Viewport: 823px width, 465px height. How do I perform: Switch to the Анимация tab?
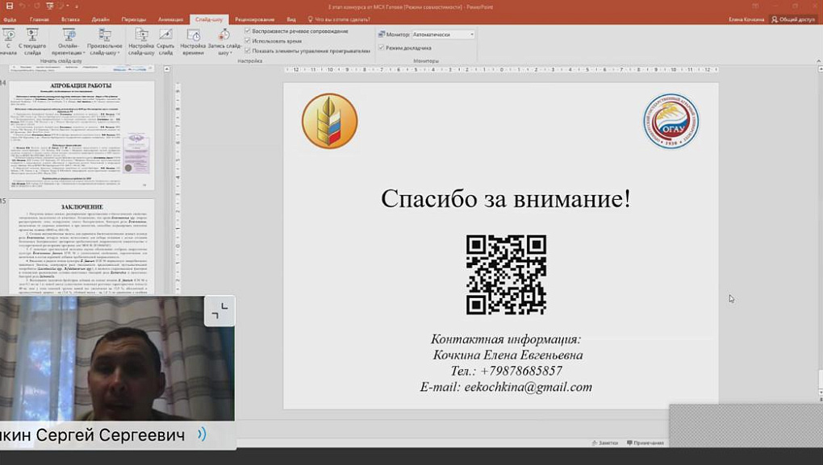(x=170, y=19)
